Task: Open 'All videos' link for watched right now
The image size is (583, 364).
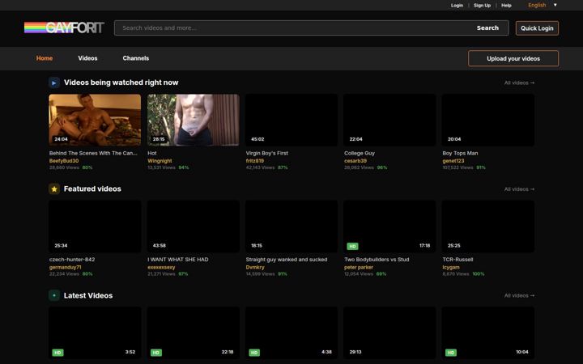Action: (519, 83)
